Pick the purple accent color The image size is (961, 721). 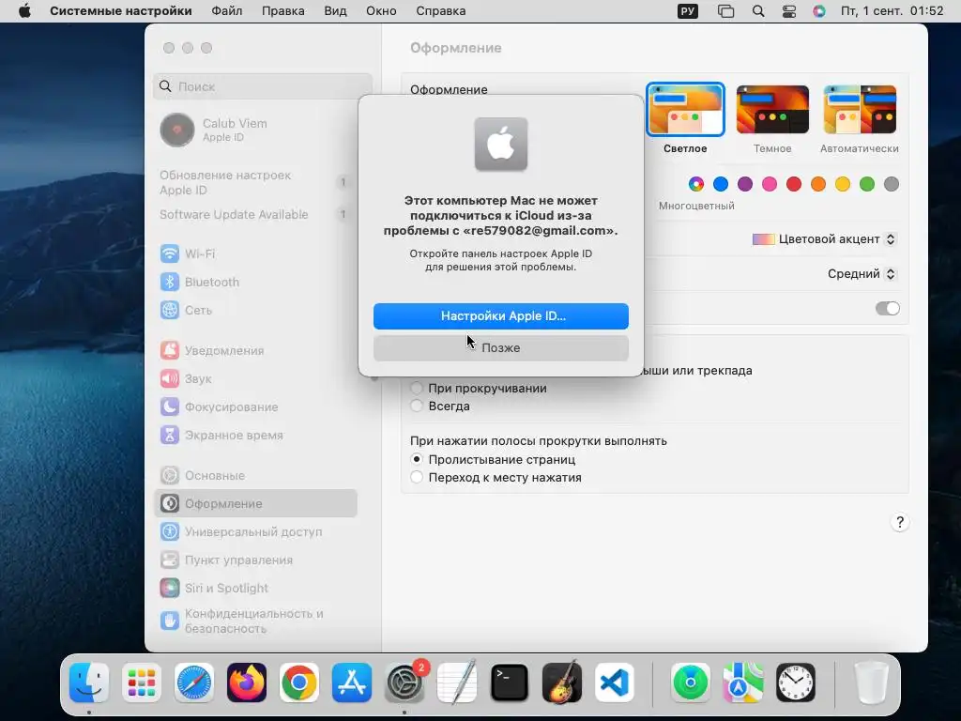click(745, 184)
